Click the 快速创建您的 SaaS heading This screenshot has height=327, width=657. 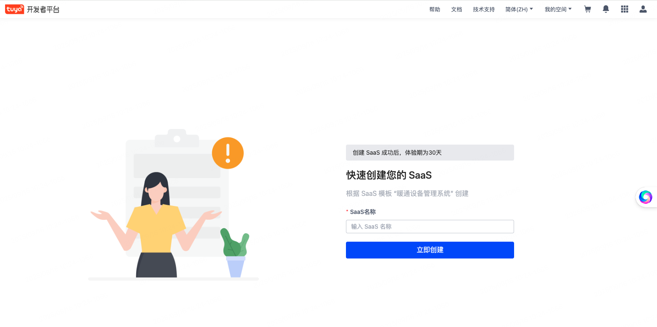click(x=389, y=175)
